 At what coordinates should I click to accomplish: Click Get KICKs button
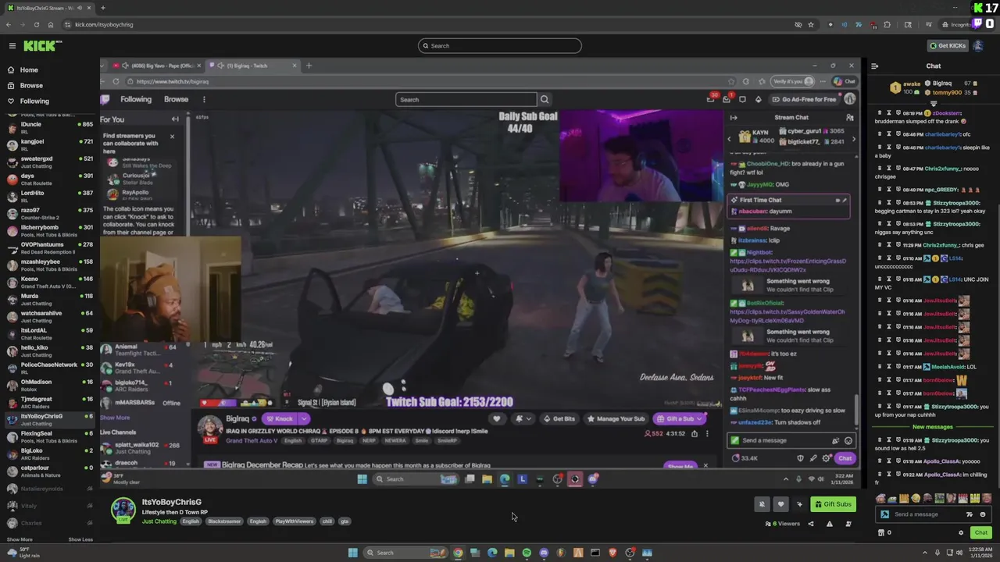[948, 45]
